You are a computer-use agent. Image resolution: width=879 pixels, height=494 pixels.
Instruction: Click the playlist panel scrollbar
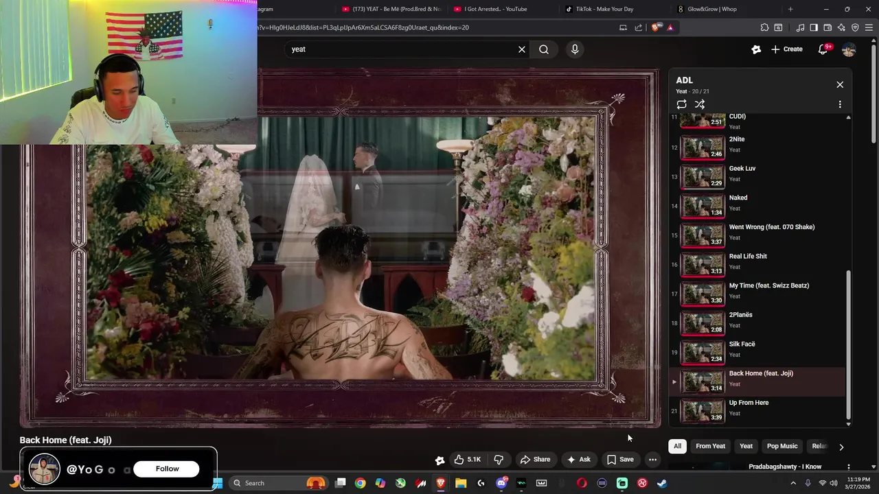pyautogui.click(x=848, y=343)
